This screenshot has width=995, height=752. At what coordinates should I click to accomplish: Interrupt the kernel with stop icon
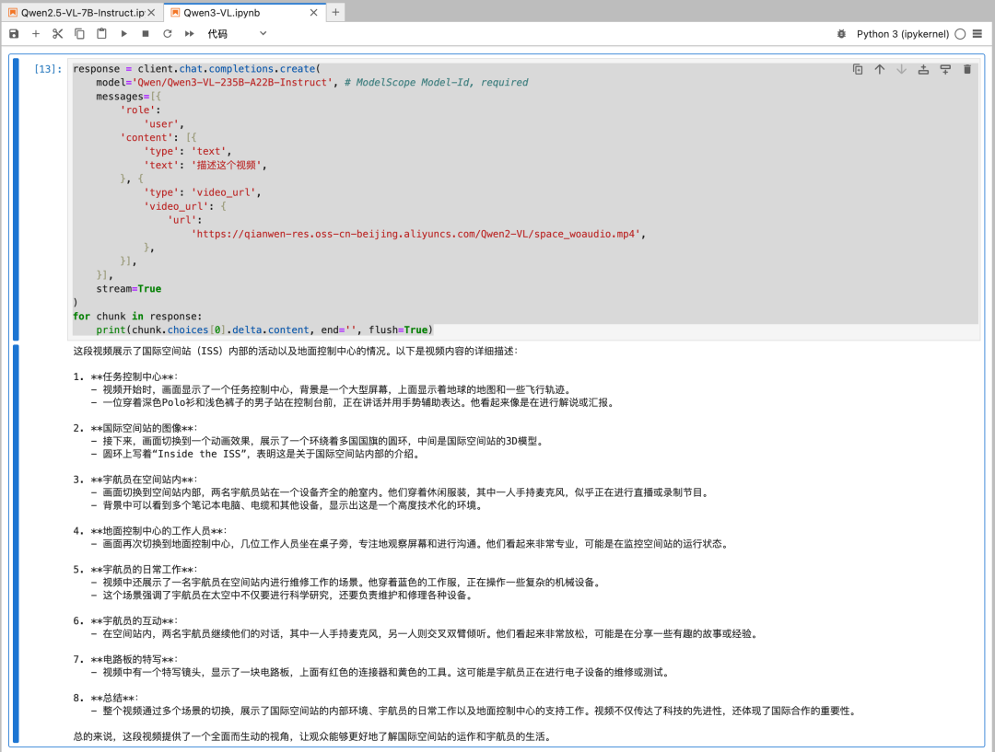click(146, 34)
